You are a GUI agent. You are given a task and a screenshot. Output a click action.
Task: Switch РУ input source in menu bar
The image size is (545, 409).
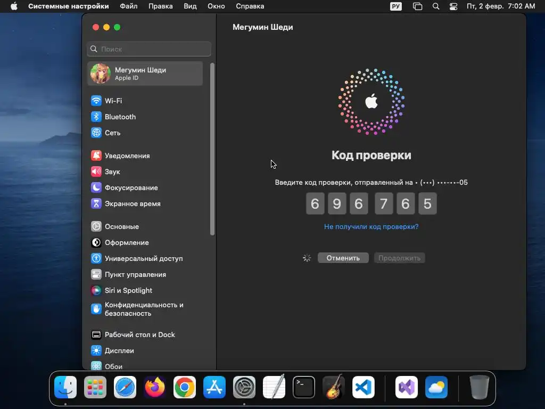click(396, 6)
